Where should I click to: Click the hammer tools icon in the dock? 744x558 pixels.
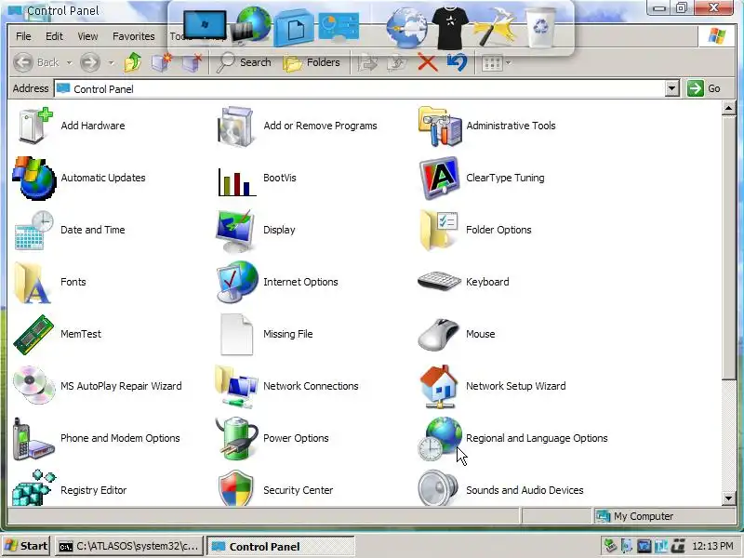[x=495, y=27]
